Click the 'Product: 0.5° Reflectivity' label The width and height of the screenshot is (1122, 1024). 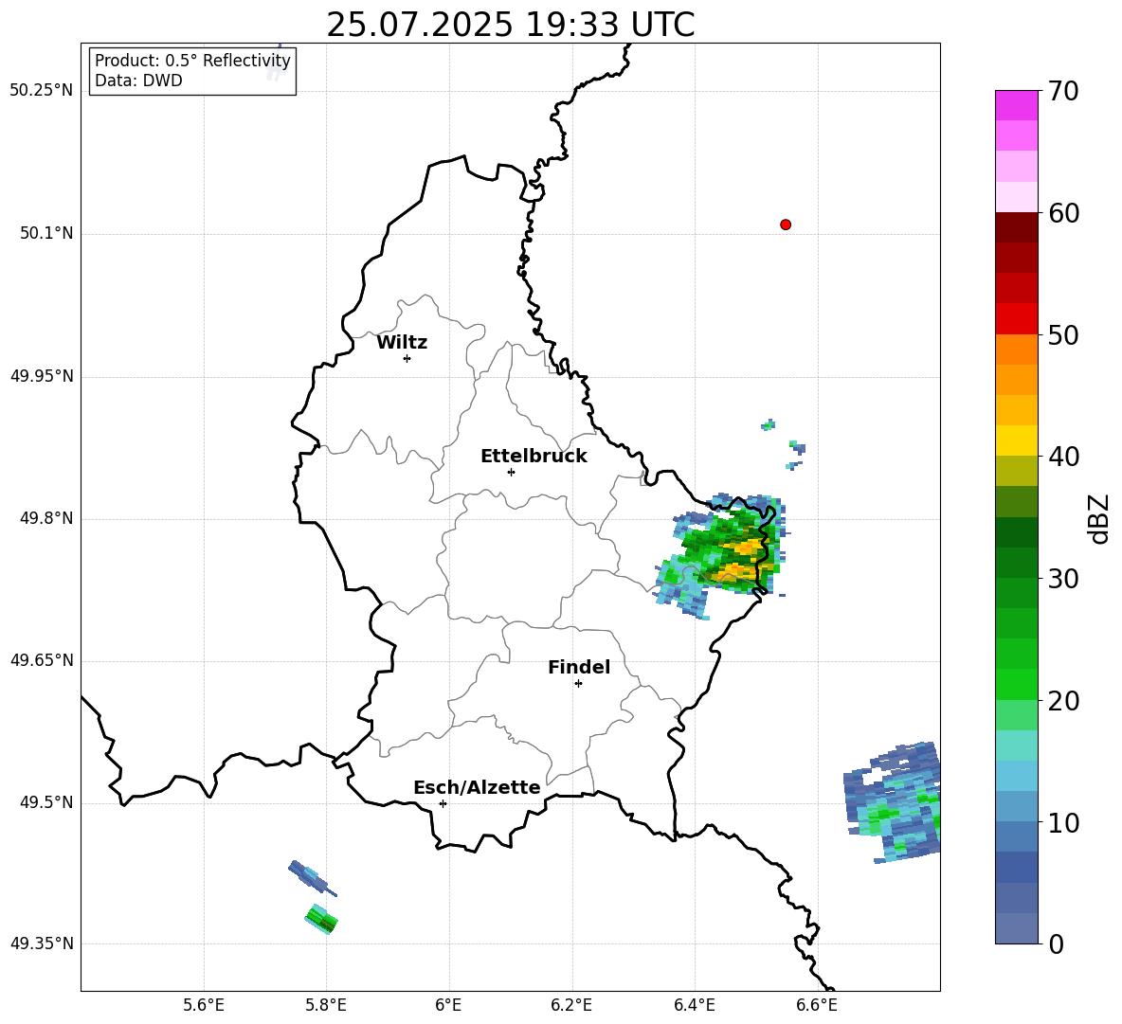click(192, 60)
